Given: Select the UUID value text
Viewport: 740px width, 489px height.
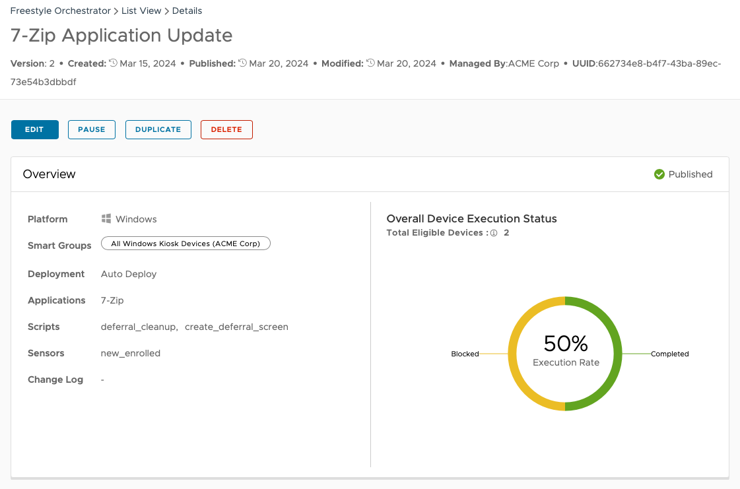Looking at the screenshot, I should click(660, 63).
